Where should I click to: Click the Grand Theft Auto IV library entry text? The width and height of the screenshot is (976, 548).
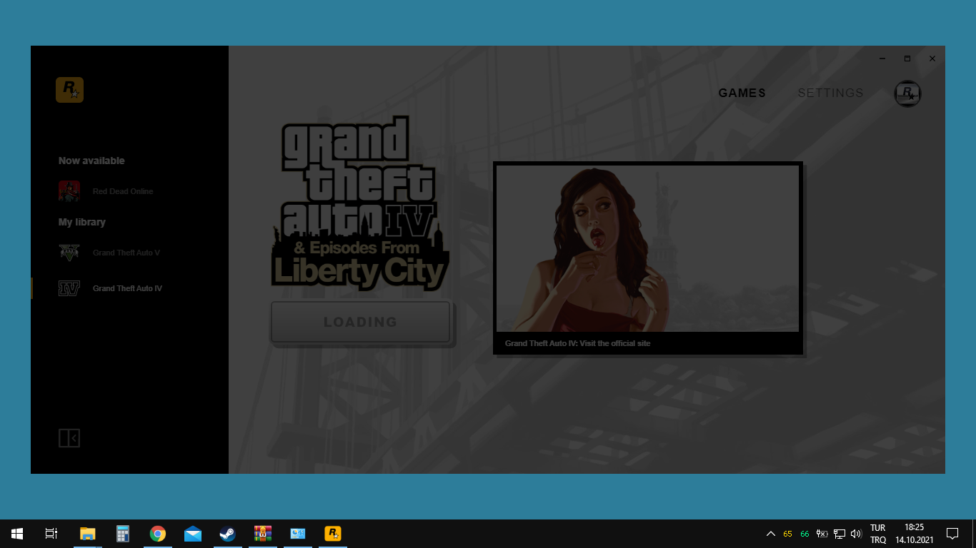(x=127, y=288)
